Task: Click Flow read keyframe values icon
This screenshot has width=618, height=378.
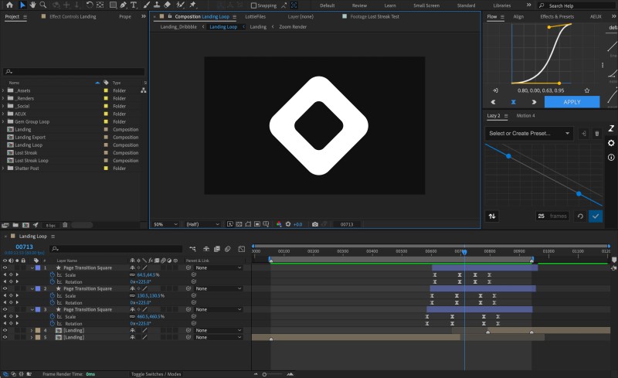Action: pos(495,90)
